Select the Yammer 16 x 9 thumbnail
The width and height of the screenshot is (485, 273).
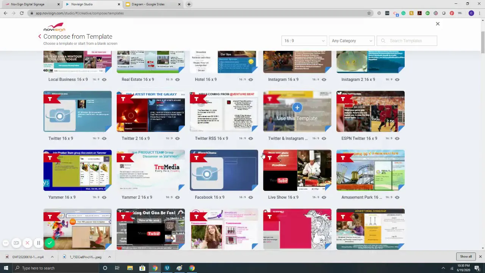click(77, 170)
